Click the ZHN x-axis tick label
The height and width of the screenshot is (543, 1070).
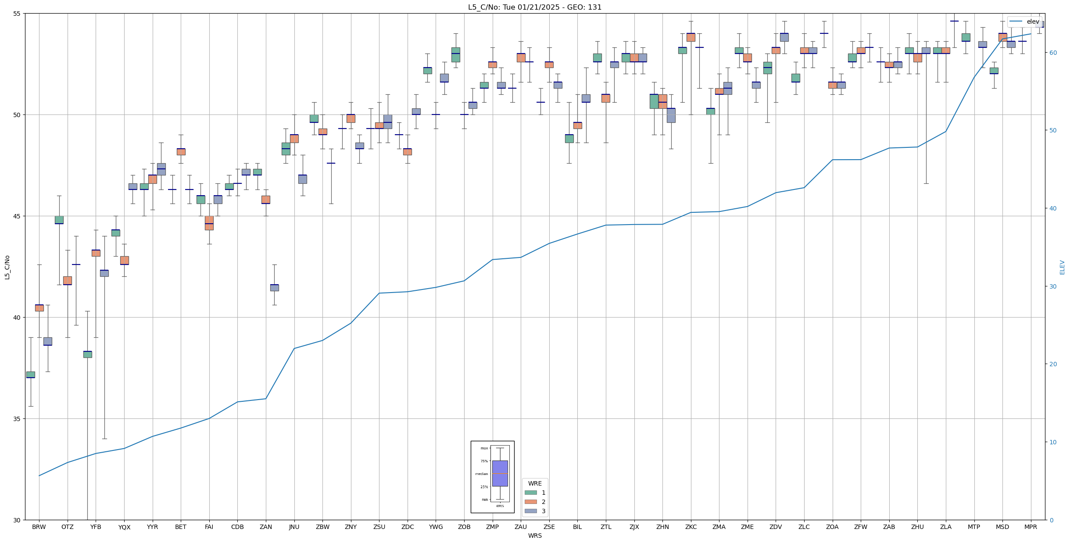click(662, 527)
